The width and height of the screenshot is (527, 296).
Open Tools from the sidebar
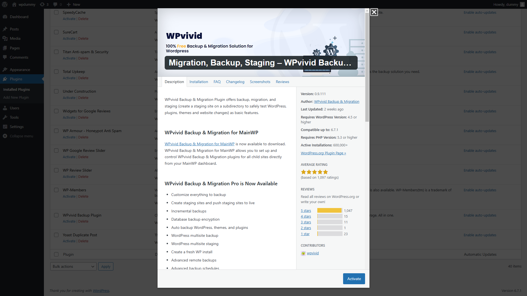22,117
